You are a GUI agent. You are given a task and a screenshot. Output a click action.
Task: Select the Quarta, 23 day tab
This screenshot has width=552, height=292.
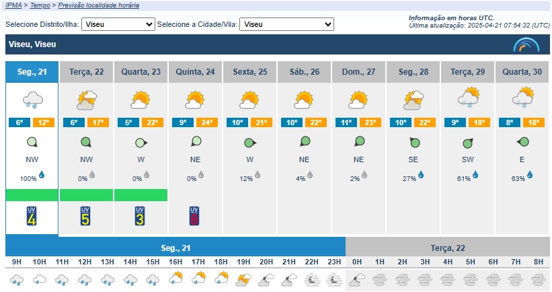pyautogui.click(x=141, y=72)
